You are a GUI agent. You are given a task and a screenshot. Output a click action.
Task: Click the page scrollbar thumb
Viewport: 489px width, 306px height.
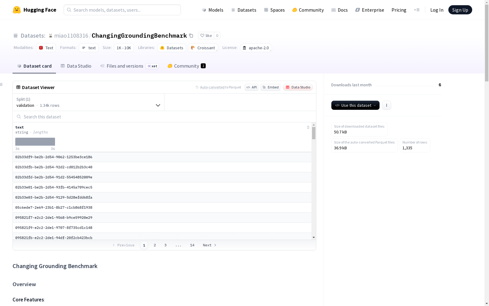tap(487, 43)
